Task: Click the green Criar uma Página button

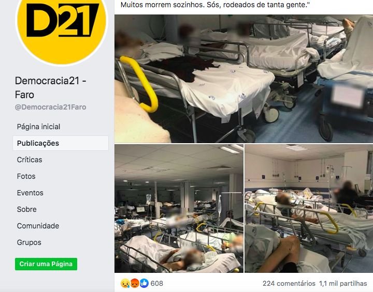Action: [46, 264]
